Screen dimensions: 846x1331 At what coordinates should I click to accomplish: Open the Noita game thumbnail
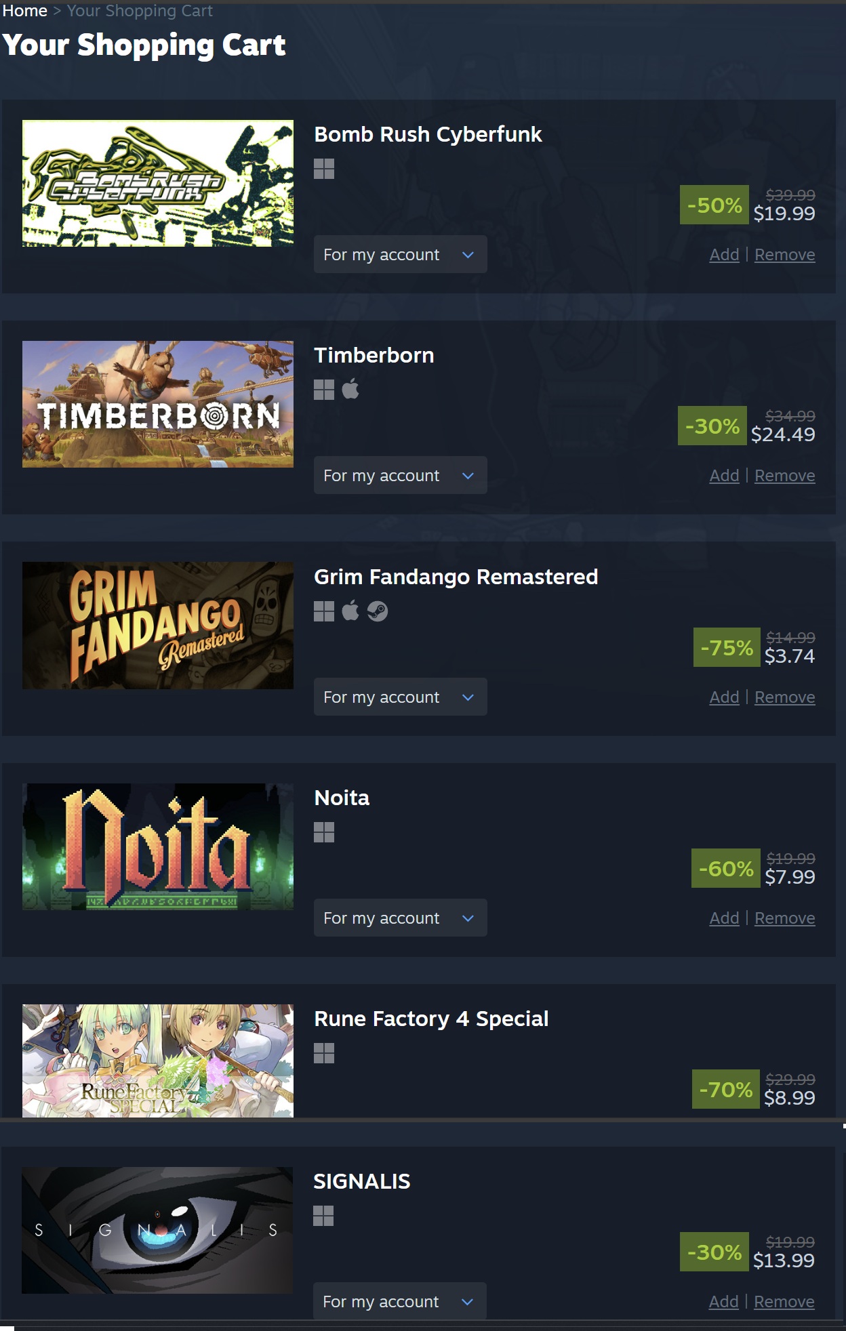tap(158, 846)
